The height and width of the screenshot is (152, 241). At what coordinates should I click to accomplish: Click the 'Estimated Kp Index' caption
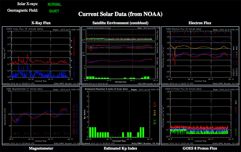(x=120, y=148)
